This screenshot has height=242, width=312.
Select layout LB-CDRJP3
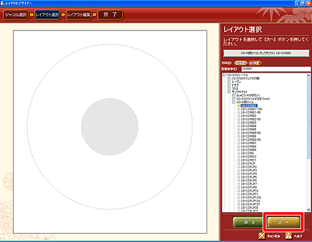pyautogui.click(x=249, y=170)
